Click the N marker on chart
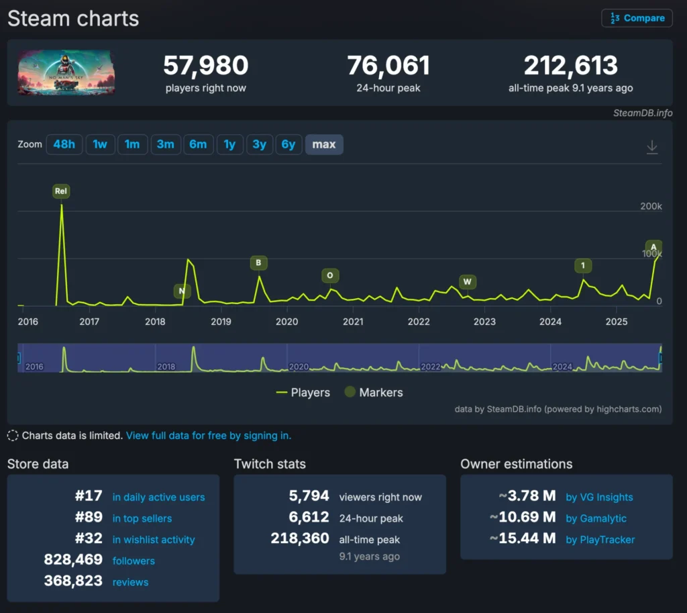This screenshot has height=613, width=687. (181, 291)
